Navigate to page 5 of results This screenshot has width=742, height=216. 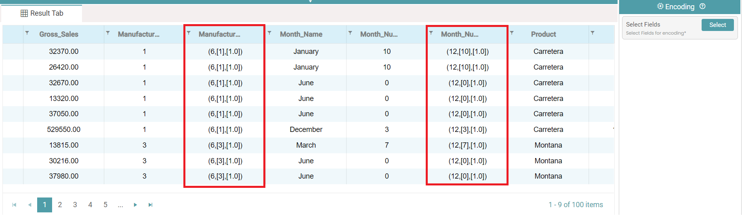click(x=105, y=205)
